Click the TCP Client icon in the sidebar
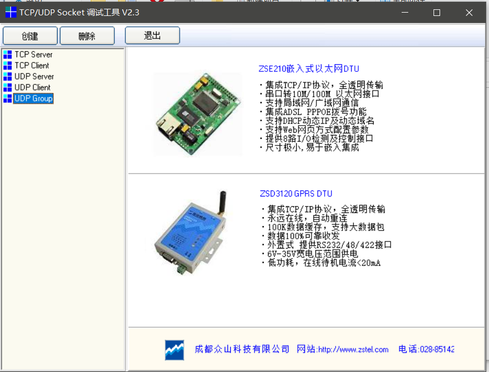This screenshot has height=372, width=489. (x=7, y=65)
